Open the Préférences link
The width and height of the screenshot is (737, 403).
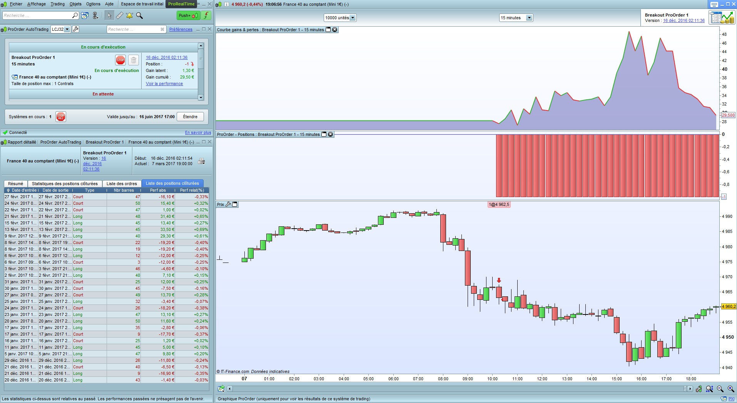(181, 29)
